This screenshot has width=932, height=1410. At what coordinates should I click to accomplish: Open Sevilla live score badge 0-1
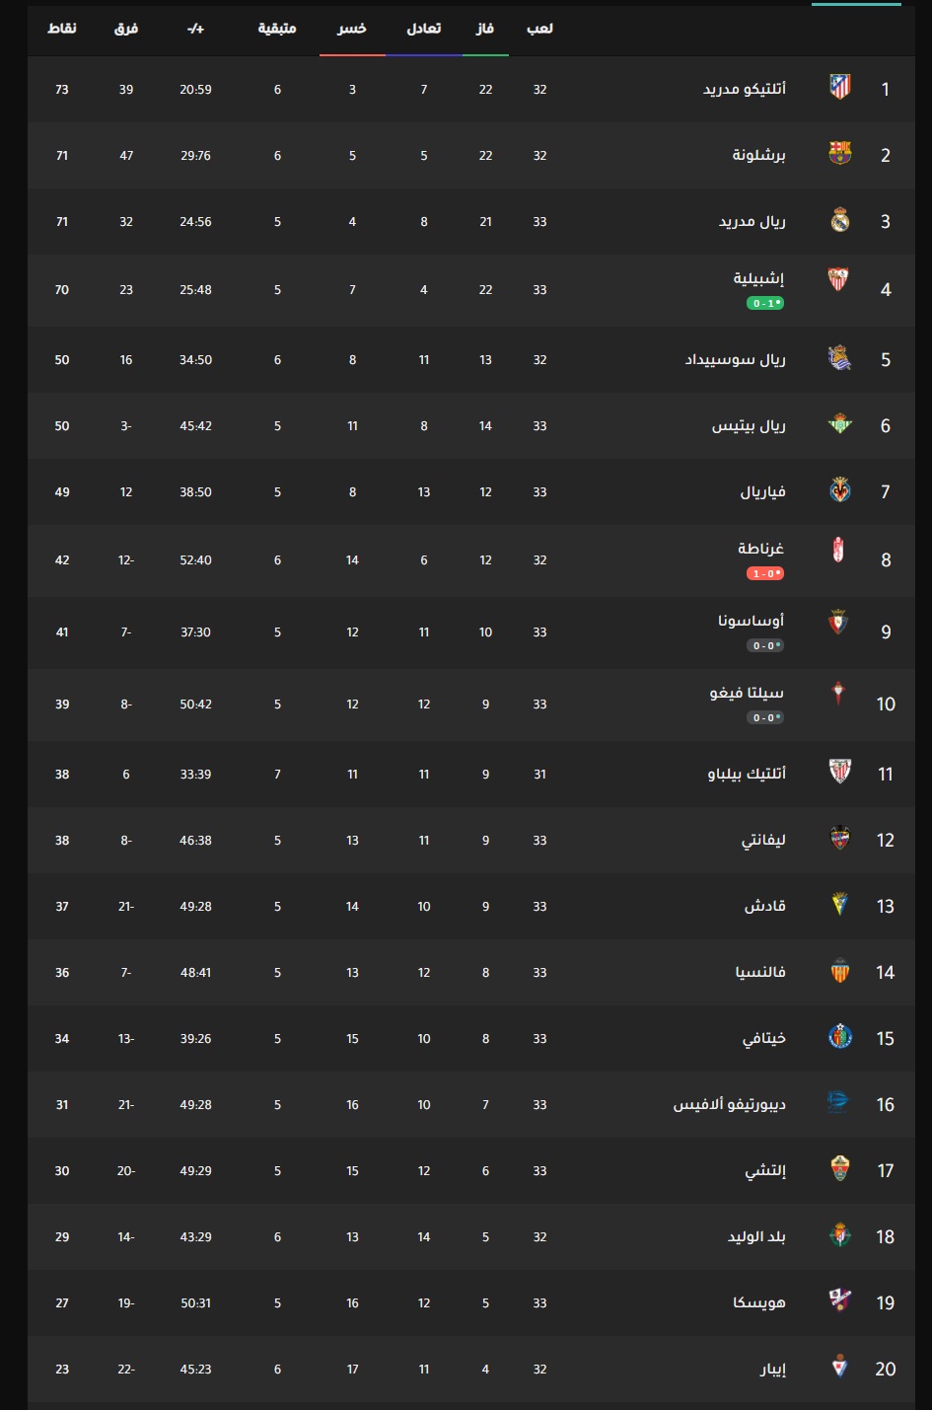coord(765,303)
